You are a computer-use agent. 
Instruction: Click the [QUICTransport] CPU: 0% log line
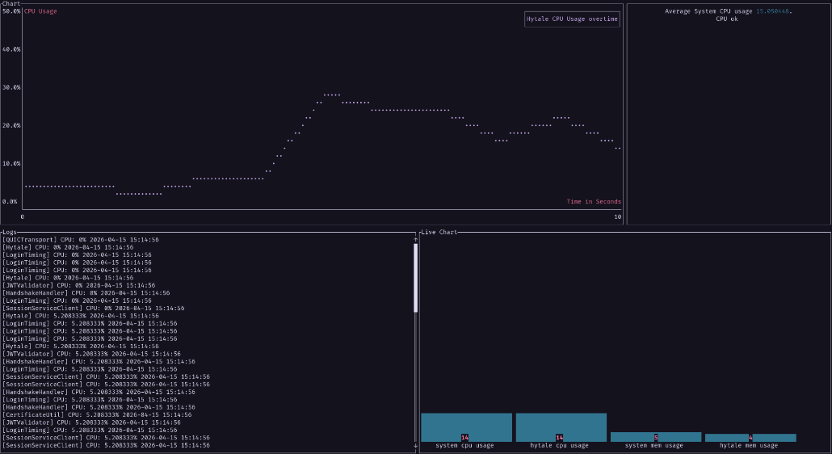click(x=81, y=240)
